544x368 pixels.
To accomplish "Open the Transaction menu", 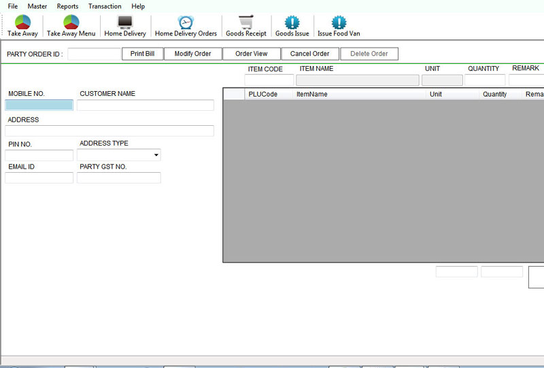I will pos(105,6).
